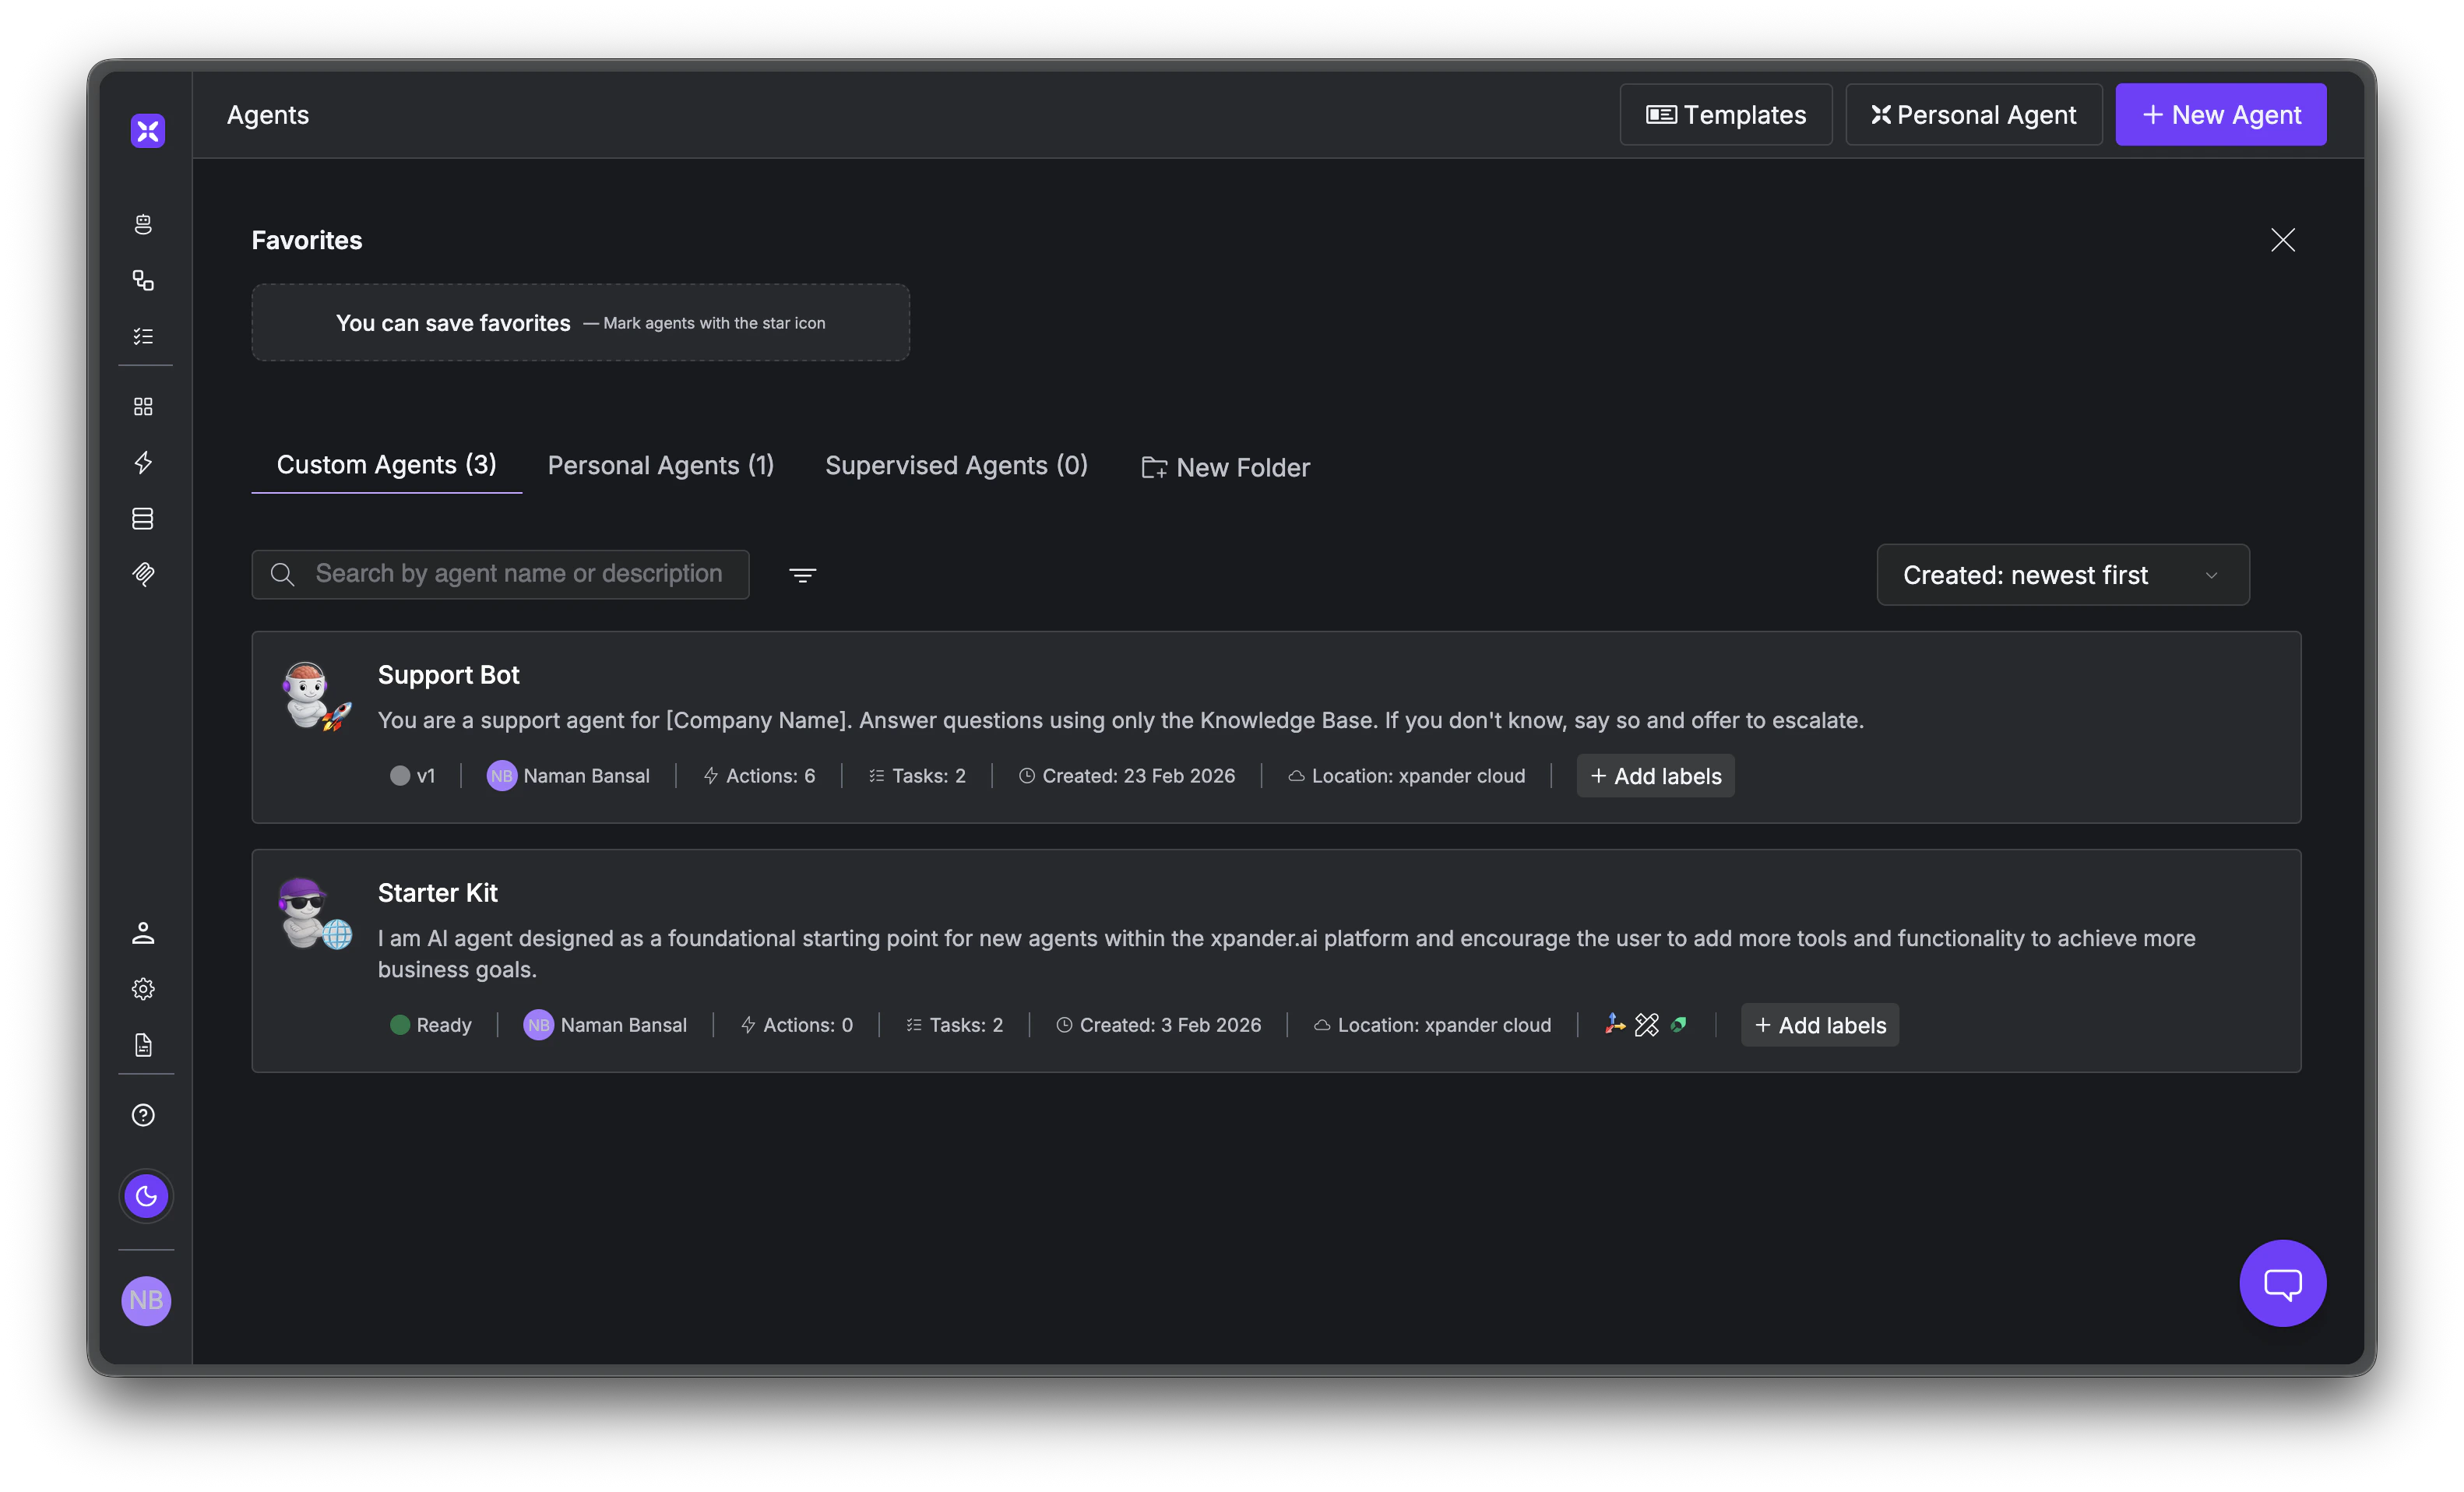Click the lightning triggers icon in sidebar
Viewport: 2464px width, 1492px height.
(145, 462)
